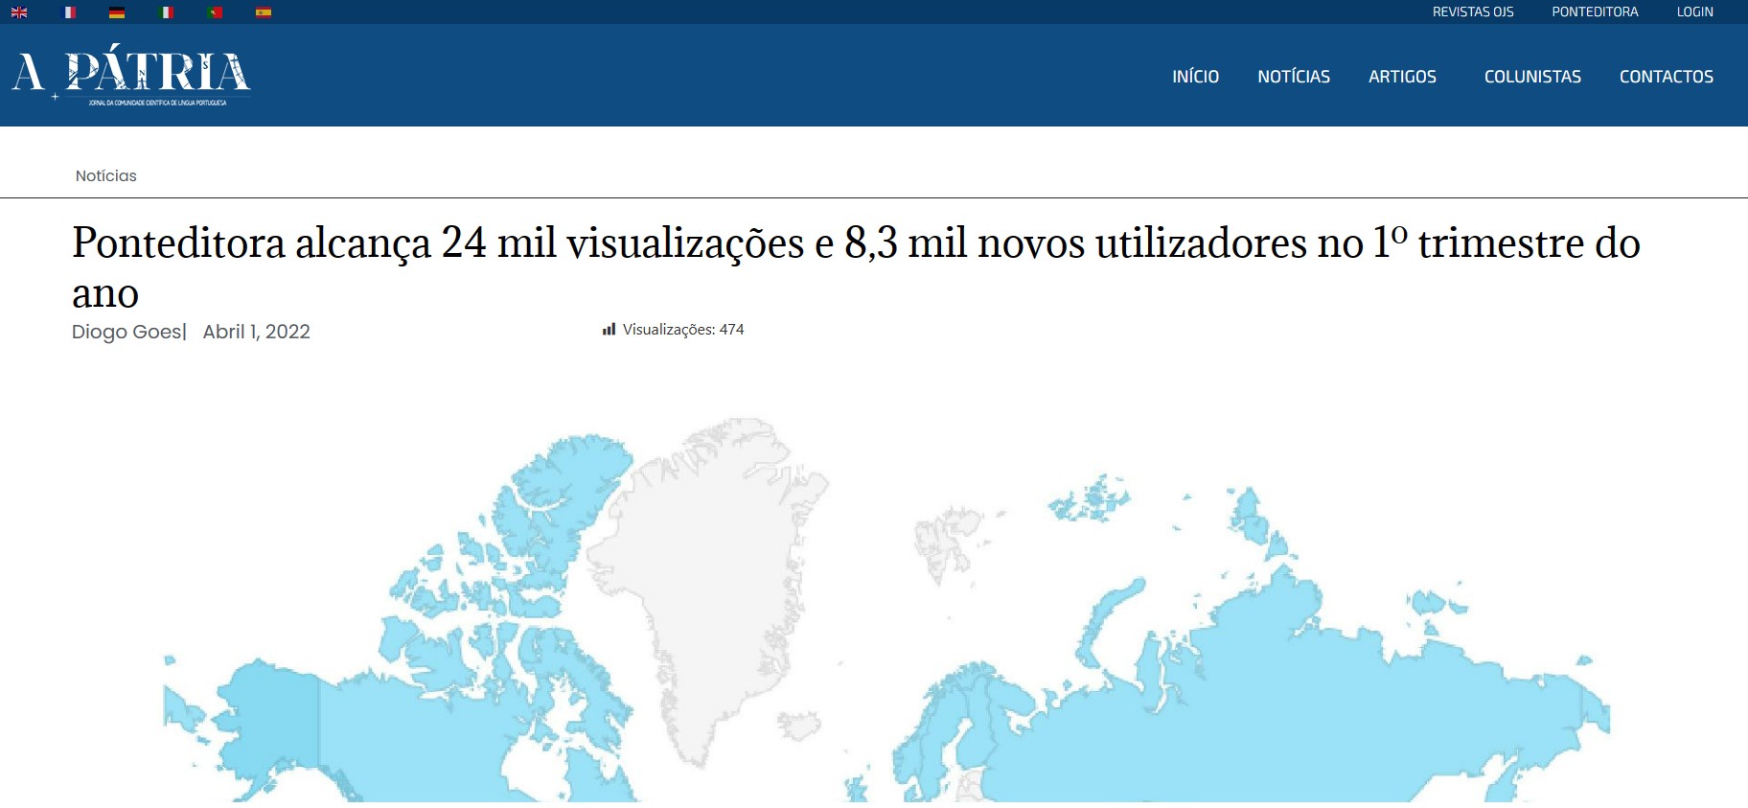Open Colunistas from the navigation
This screenshot has width=1748, height=808.
tap(1531, 77)
